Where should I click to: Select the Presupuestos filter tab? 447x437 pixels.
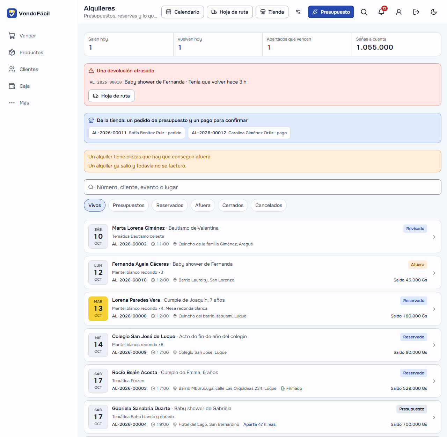tap(129, 205)
